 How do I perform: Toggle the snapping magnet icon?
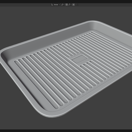pyautogui.click(x=67, y=5)
